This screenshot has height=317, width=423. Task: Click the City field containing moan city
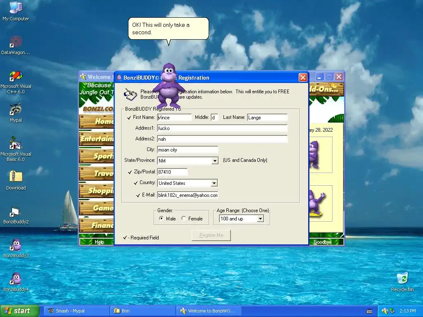(x=188, y=149)
